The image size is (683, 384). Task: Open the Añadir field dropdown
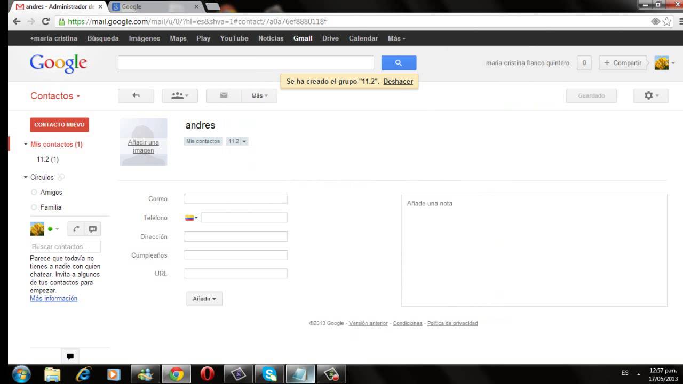[204, 299]
